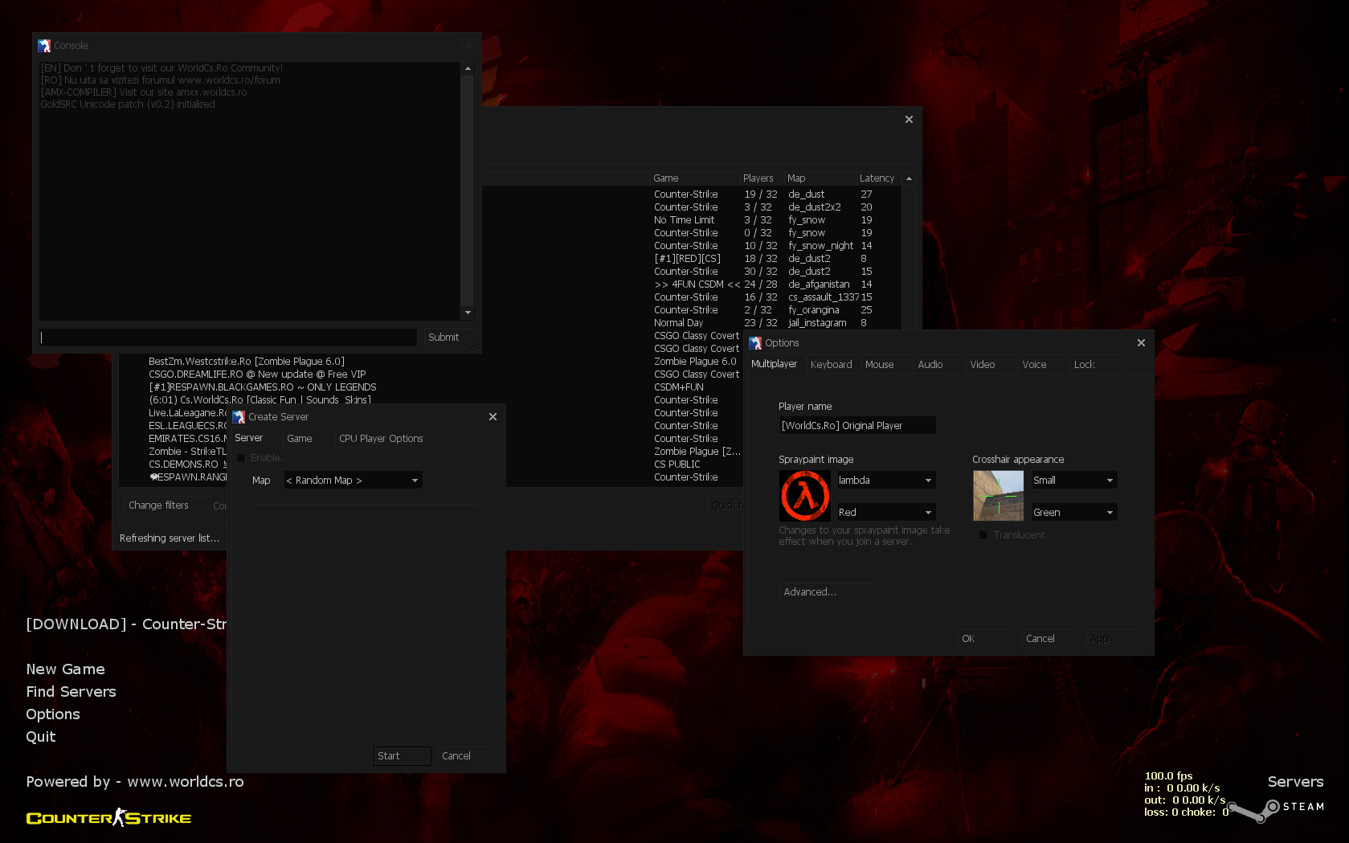Open the CPU Player Options tab
The width and height of the screenshot is (1349, 843).
381,439
